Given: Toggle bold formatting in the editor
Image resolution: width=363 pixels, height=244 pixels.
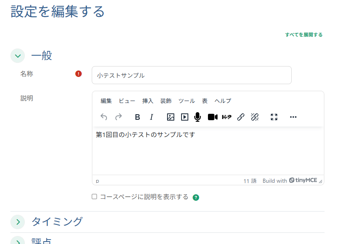Looking at the screenshot, I should [x=137, y=117].
